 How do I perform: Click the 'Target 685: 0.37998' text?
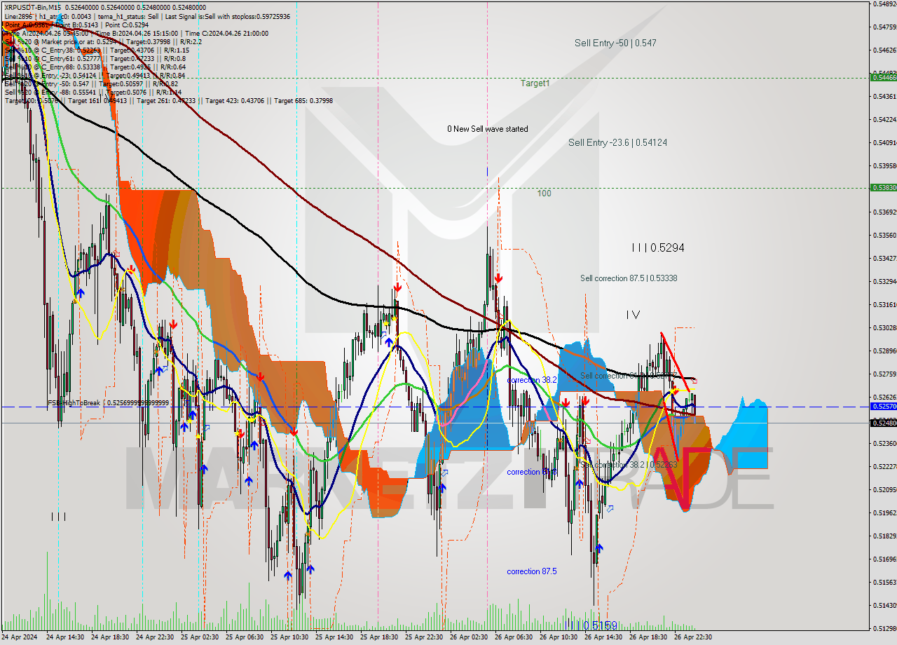pyautogui.click(x=303, y=100)
